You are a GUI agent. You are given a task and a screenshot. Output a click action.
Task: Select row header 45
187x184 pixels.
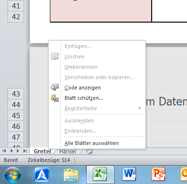click(x=16, y=115)
